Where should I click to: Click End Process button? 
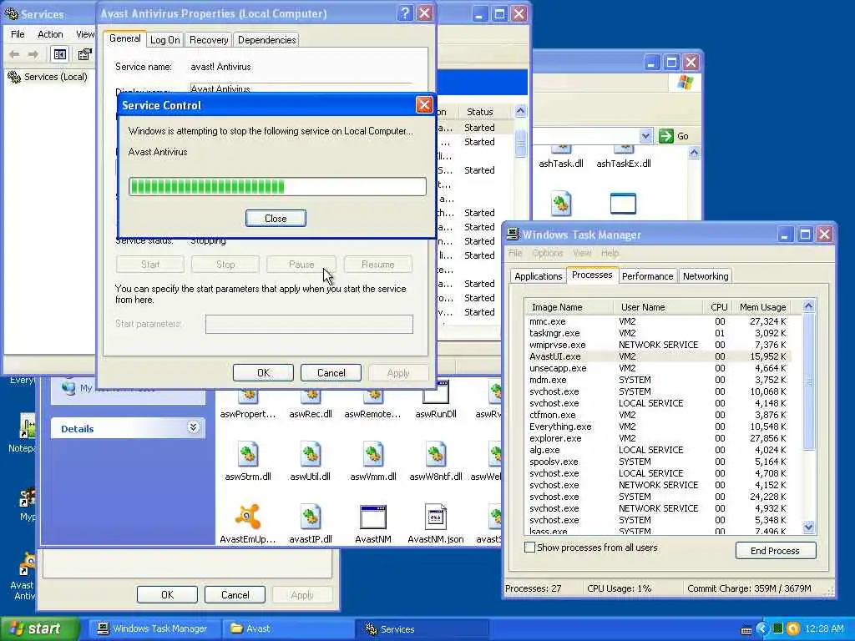(776, 551)
